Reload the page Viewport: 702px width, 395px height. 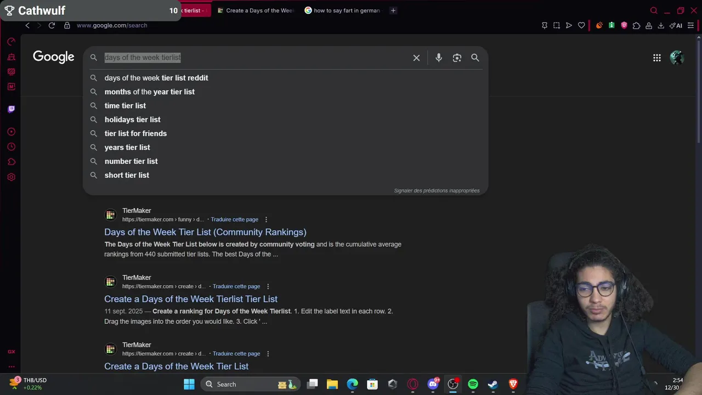52,25
